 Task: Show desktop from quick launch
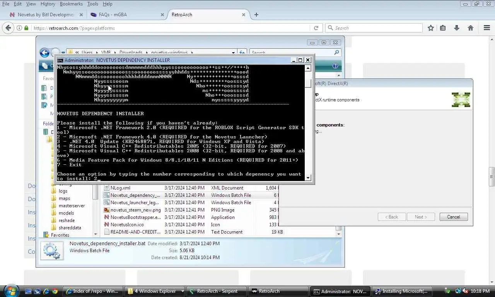point(28,291)
